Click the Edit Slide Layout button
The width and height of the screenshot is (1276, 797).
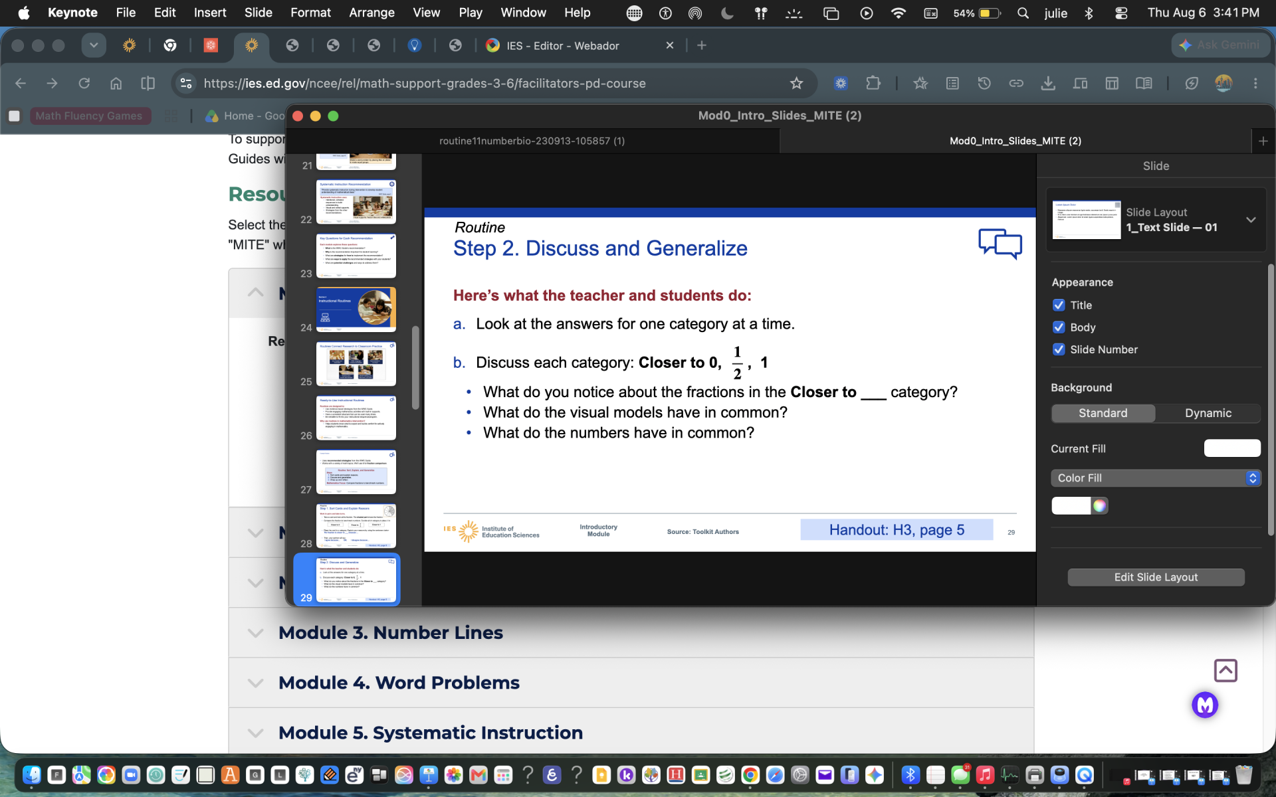(1156, 577)
